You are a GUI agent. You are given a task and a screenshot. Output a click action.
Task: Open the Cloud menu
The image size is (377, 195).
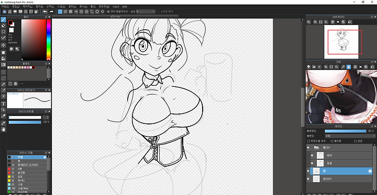pos(116,6)
